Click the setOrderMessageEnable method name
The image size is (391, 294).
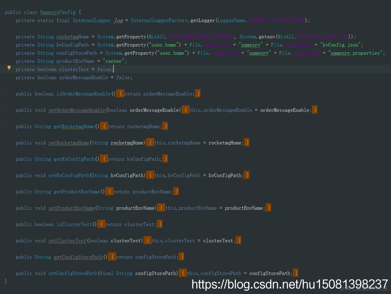tap(77, 110)
